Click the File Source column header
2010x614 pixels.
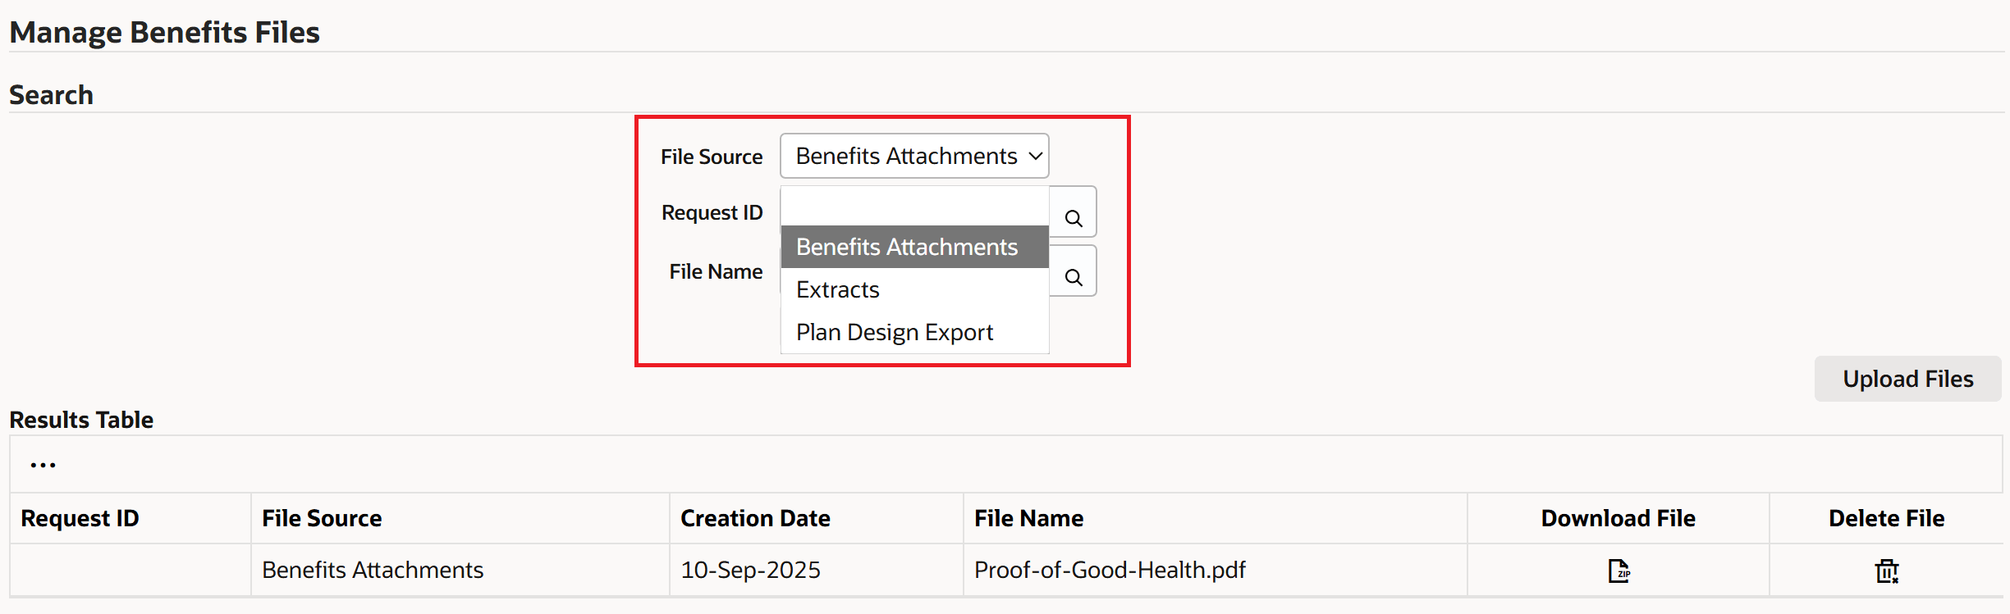322,518
